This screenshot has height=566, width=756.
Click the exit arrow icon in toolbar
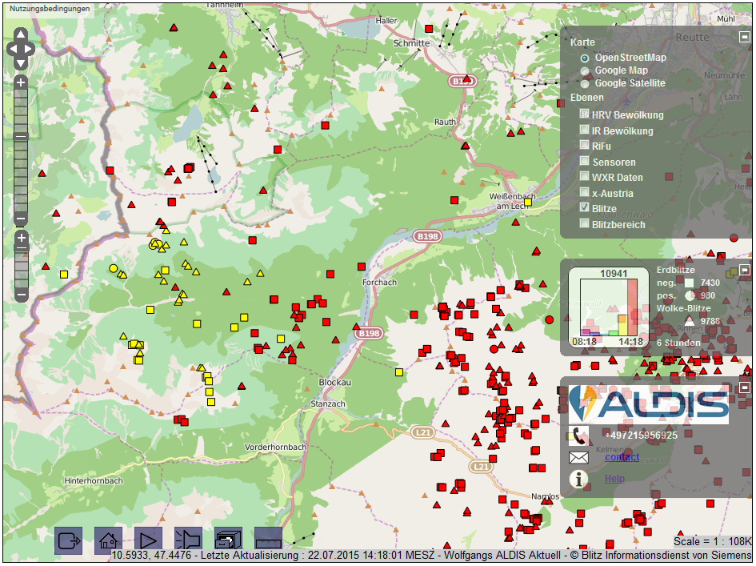(68, 540)
